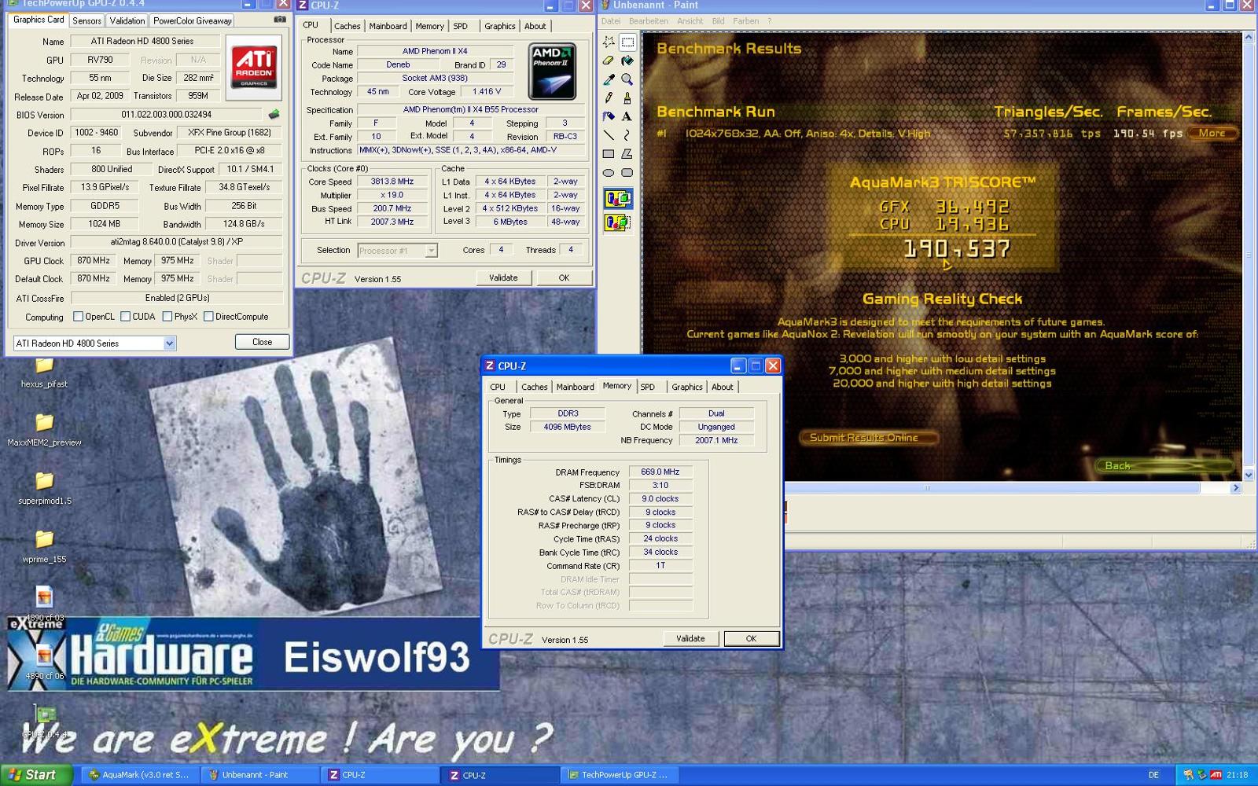Select the Airbrush spray tool
1258x786 pixels.
pos(609,116)
